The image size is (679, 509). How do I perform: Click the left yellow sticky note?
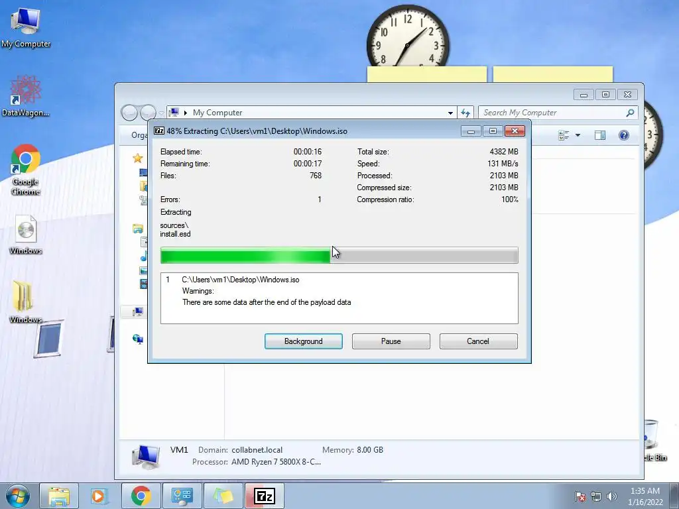[426, 74]
